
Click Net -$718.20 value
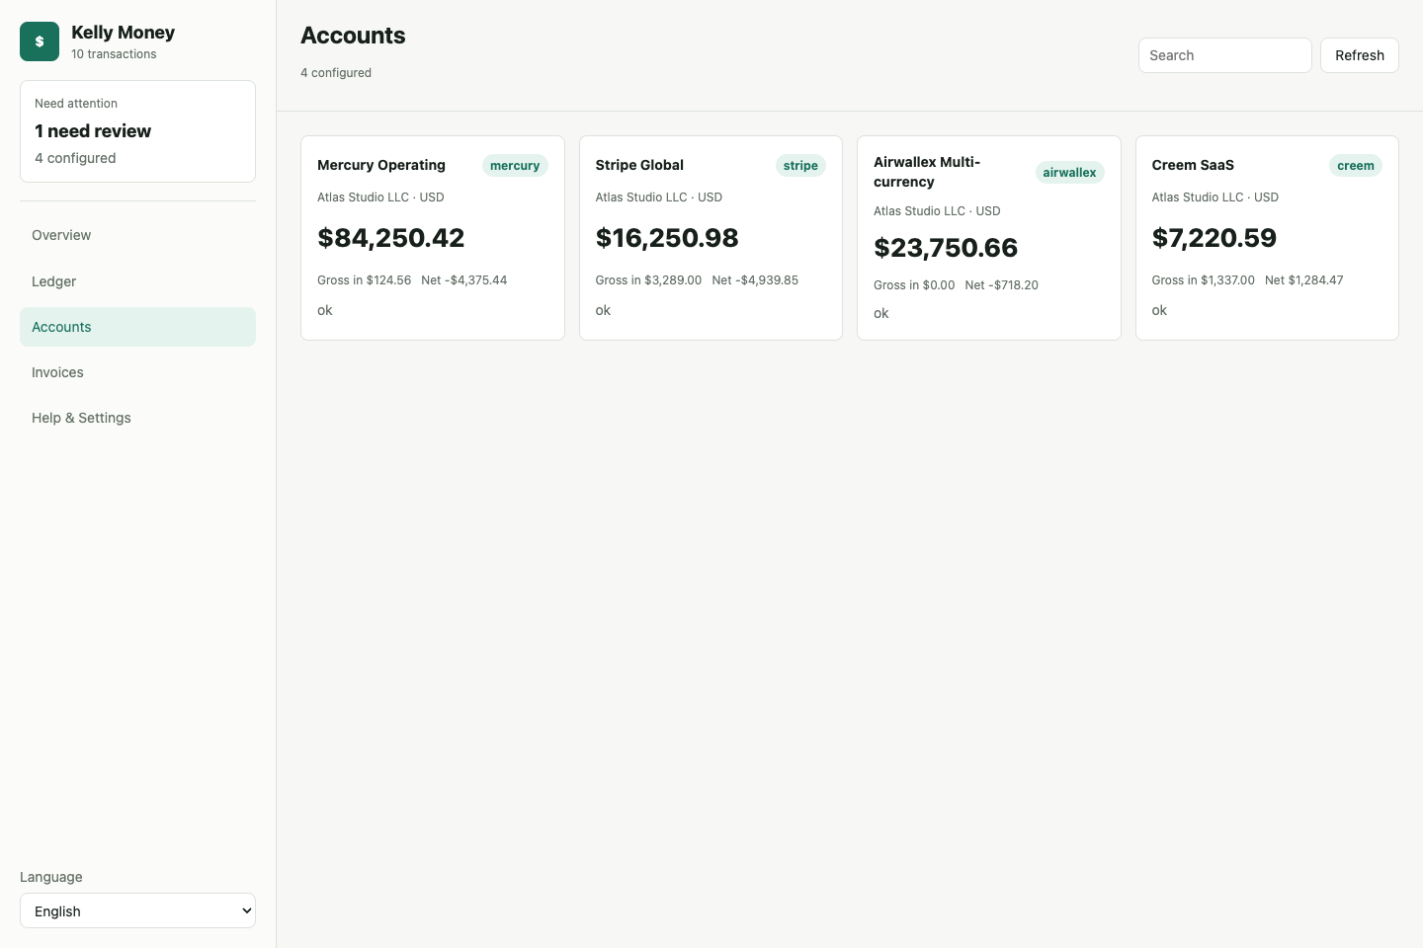pos(1002,285)
